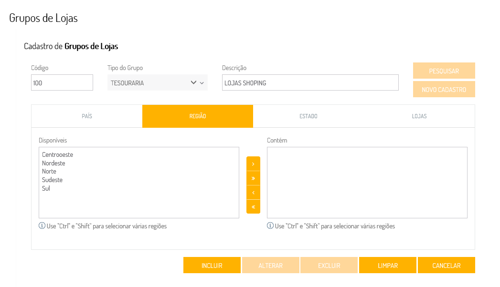Select Sudeste in available regions
Viewport: 500px width, 287px height.
53,180
